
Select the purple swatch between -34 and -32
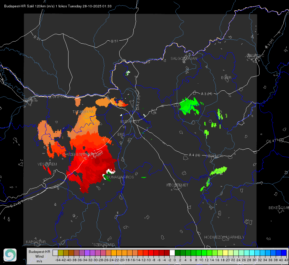pyautogui.click(x=87, y=253)
